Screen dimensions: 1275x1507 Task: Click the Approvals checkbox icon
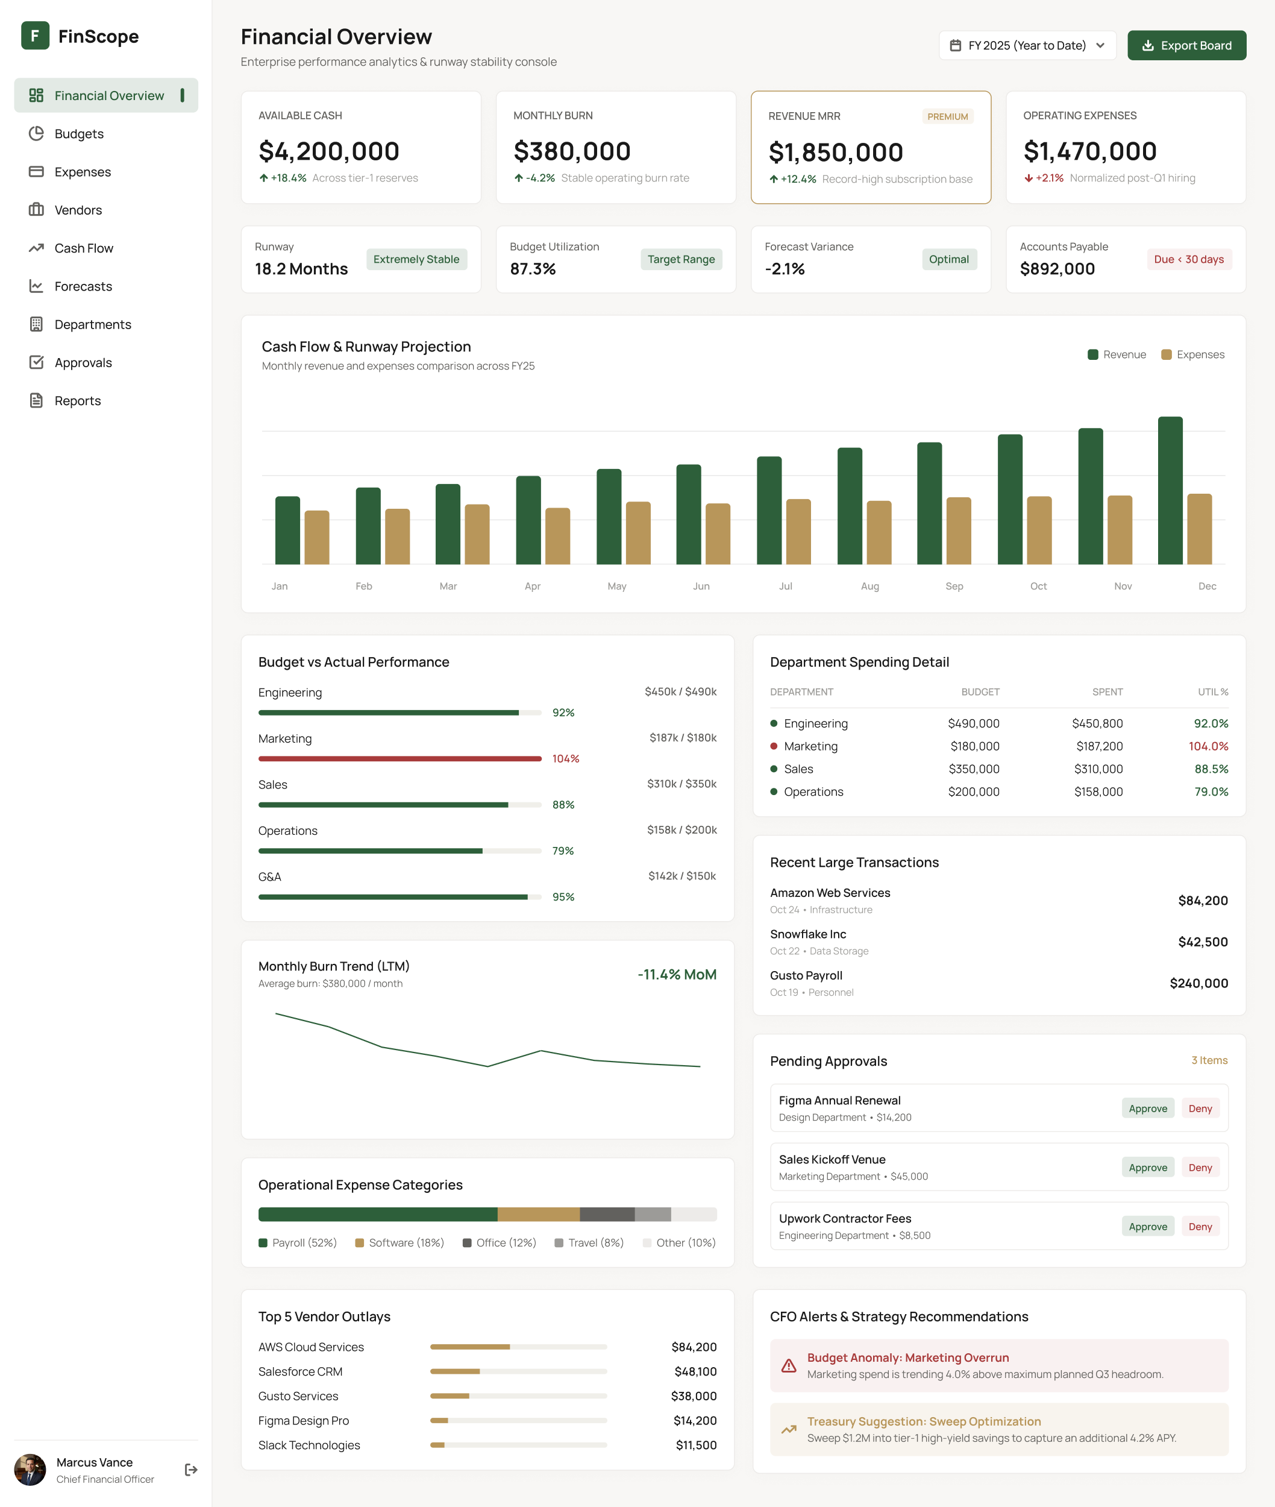pyautogui.click(x=36, y=362)
